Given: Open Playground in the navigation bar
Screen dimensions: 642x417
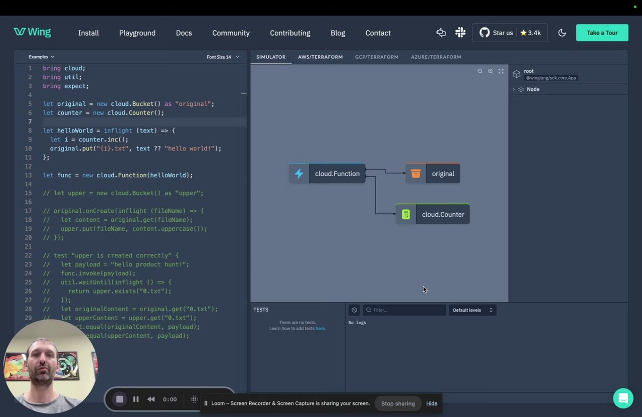Looking at the screenshot, I should tap(137, 33).
